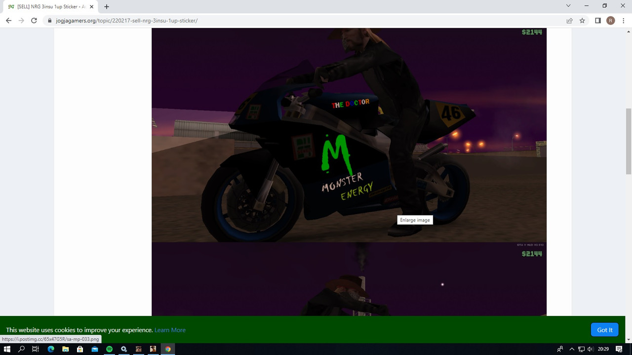Close the Chrome window
The width and height of the screenshot is (632, 355).
click(623, 6)
